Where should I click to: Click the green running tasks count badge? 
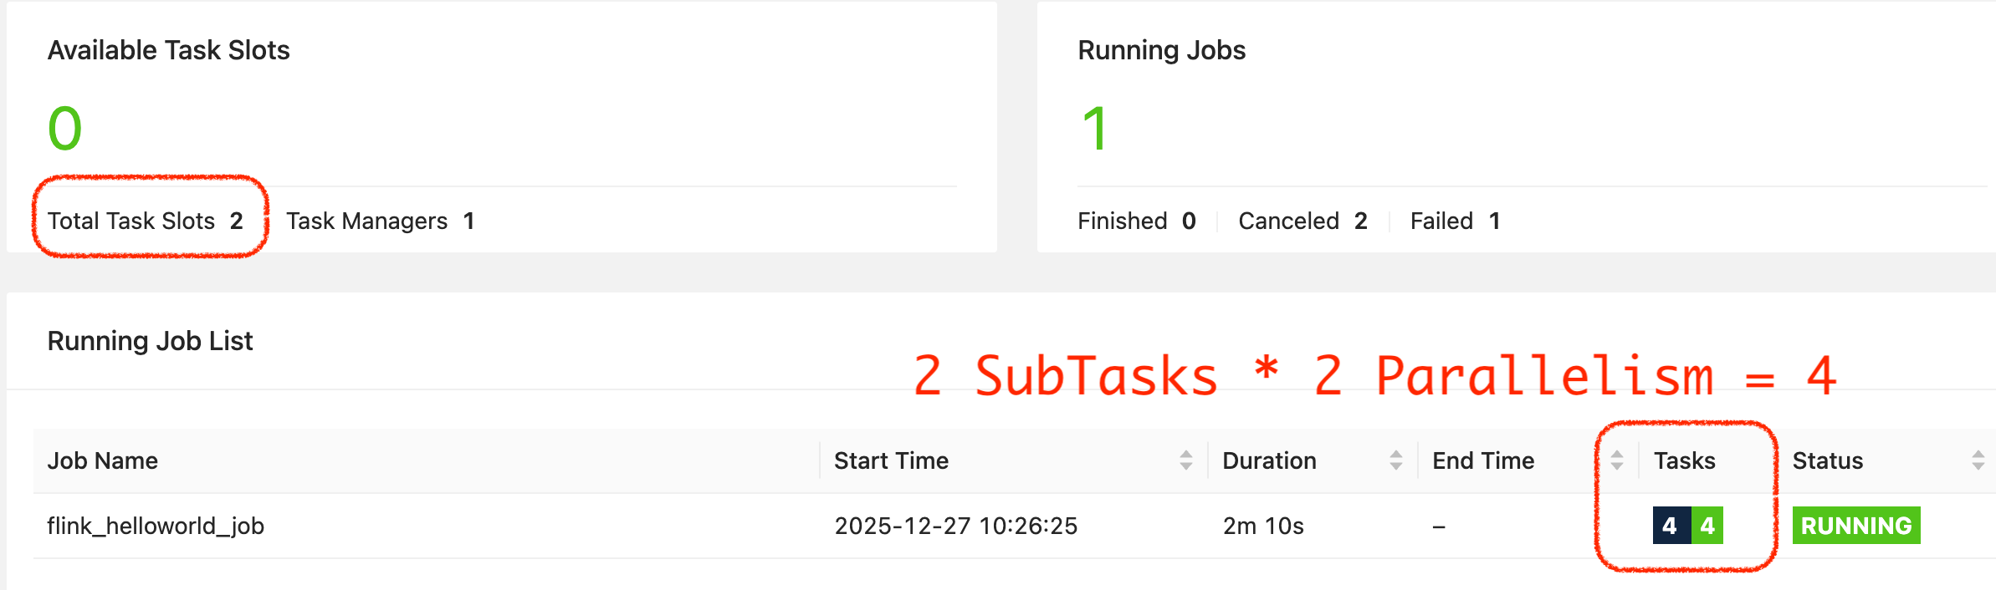click(x=1707, y=526)
